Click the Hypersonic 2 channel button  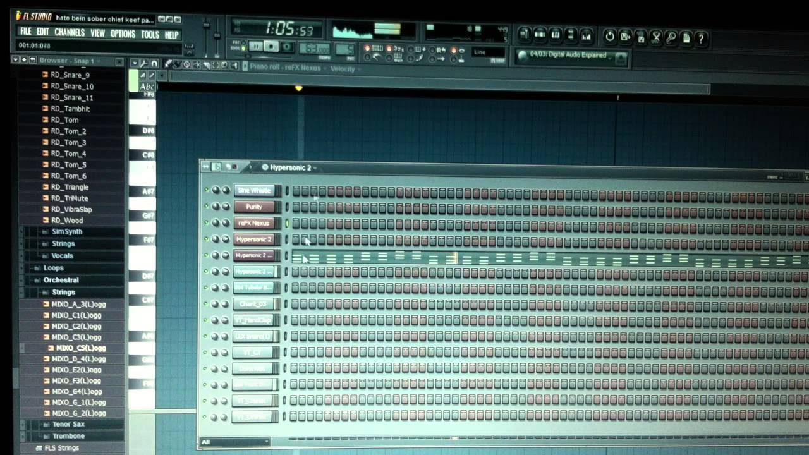pyautogui.click(x=255, y=239)
